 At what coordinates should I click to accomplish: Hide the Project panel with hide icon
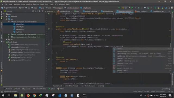coord(43,11)
